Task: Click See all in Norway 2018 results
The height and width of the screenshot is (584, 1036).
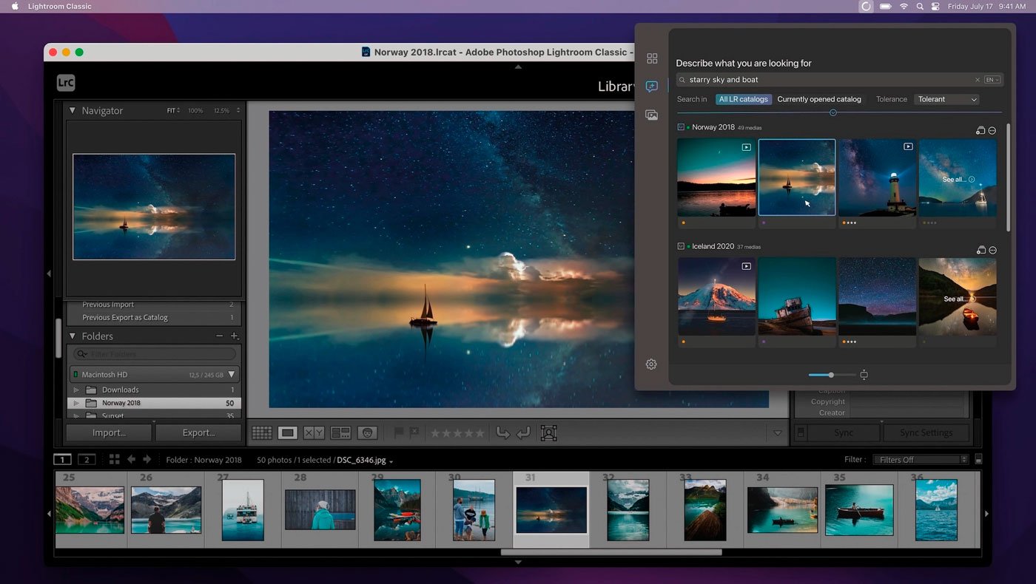Action: tap(958, 180)
